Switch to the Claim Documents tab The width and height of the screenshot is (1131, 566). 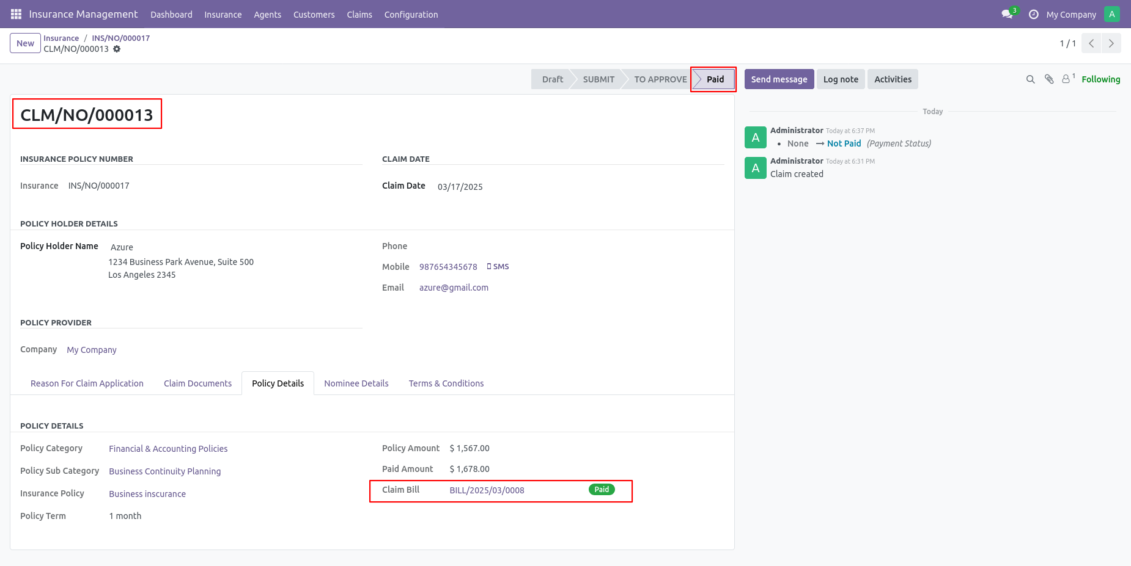197,383
